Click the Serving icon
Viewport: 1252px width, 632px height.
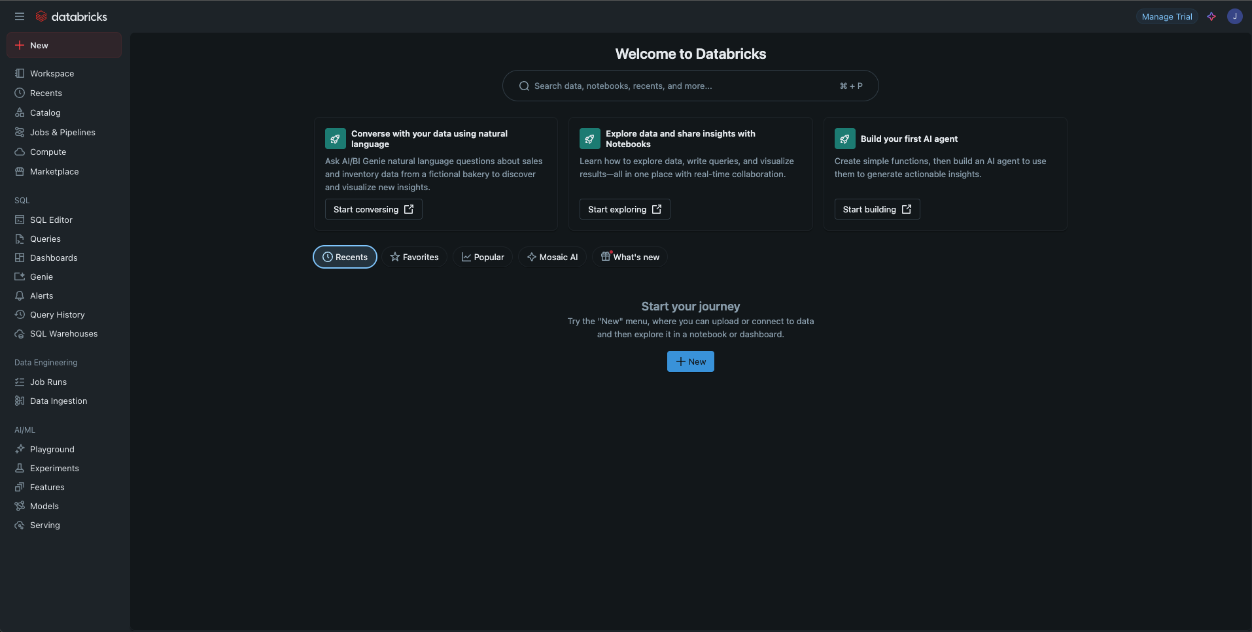click(x=20, y=525)
